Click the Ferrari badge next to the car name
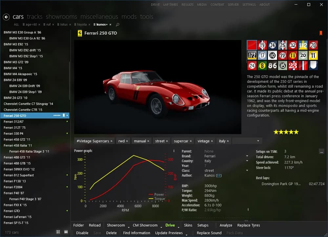This screenshot has height=237, width=328. click(79, 33)
